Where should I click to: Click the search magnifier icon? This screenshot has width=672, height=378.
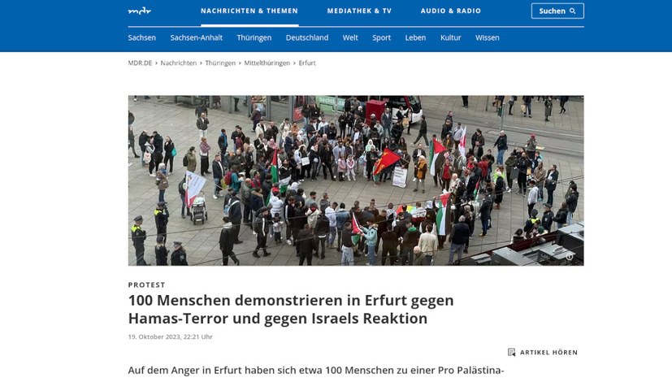[x=573, y=11]
